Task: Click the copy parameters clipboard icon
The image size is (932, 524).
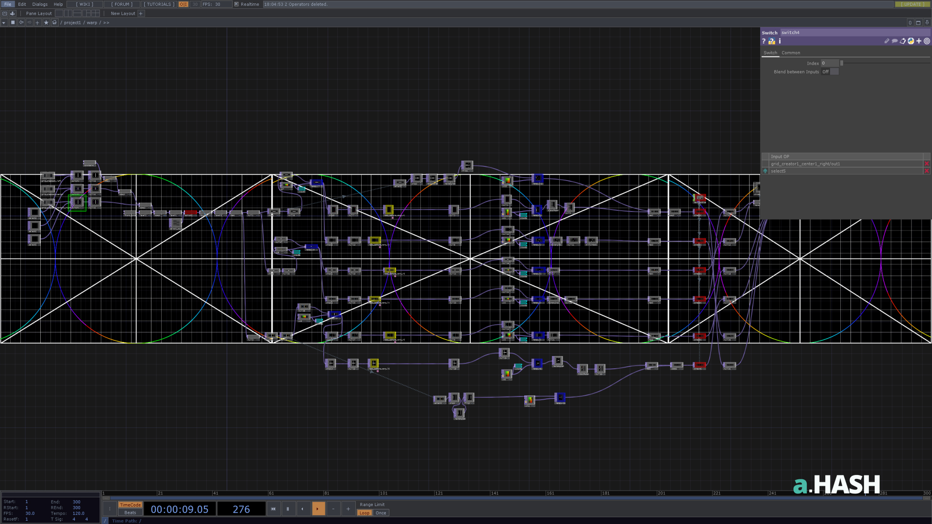Action: (x=903, y=41)
